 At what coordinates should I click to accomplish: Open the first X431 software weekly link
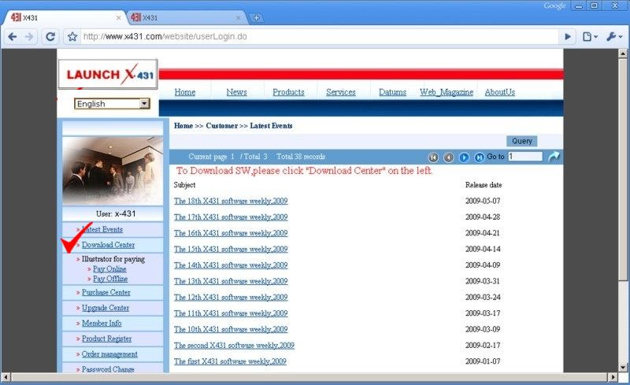point(230,361)
